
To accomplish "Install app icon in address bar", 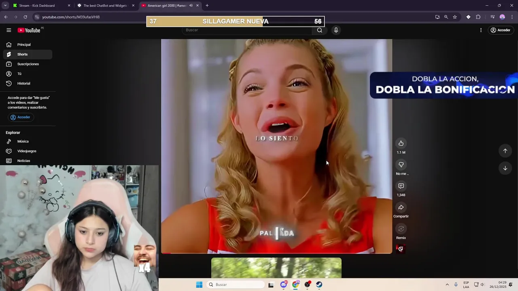I will 437,17.
